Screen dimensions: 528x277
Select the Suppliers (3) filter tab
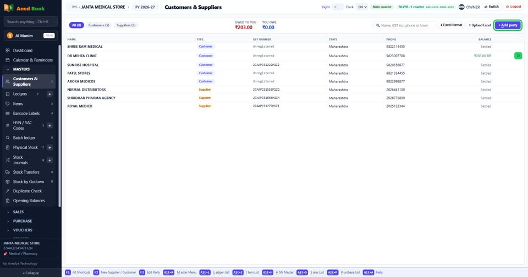click(126, 25)
